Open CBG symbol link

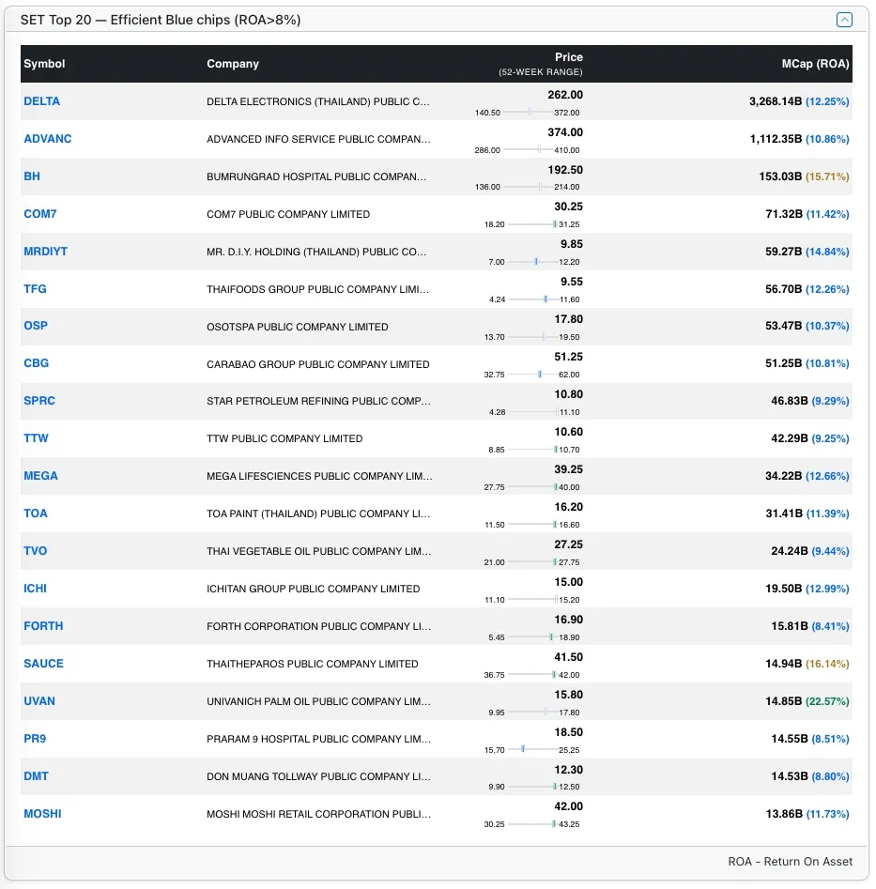coord(37,363)
